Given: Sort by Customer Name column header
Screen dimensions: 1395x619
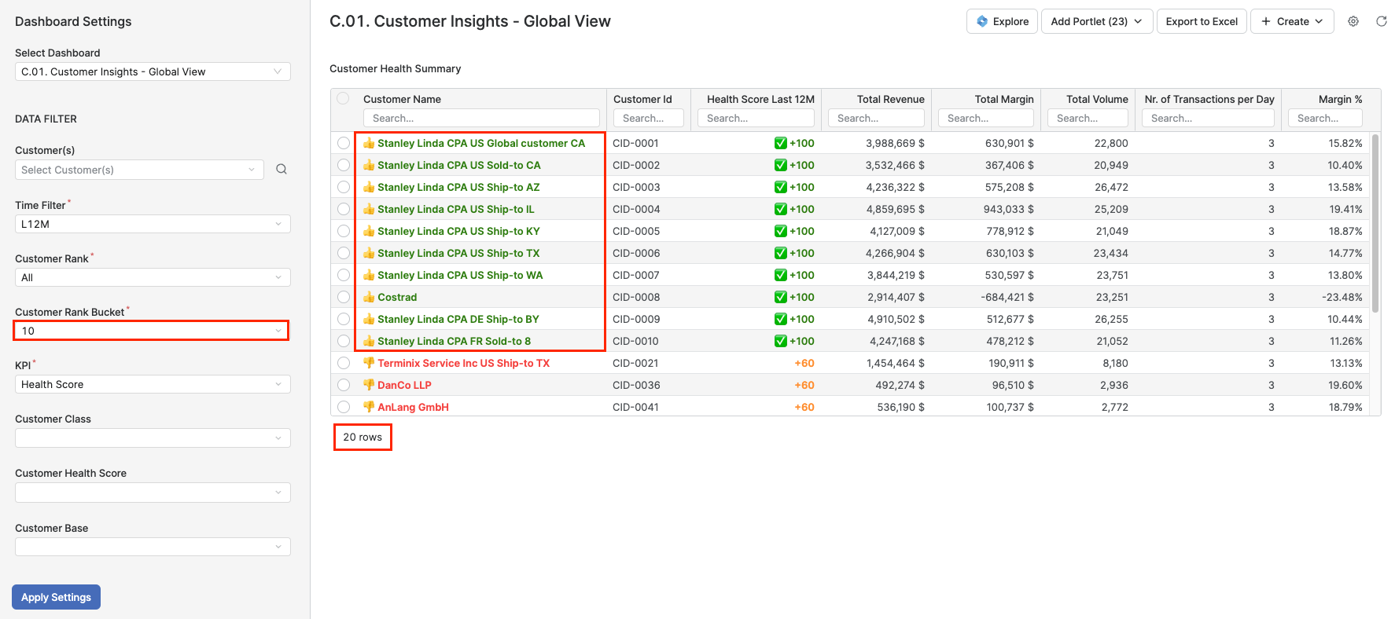Looking at the screenshot, I should [x=402, y=99].
